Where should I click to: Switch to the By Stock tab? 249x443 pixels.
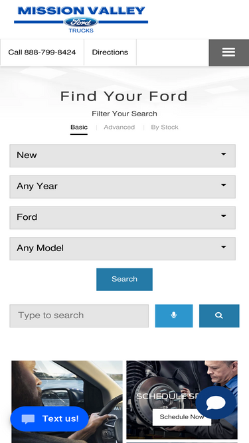click(165, 127)
